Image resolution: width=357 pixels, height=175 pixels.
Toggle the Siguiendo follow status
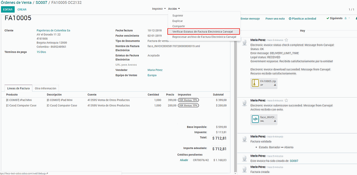click(334, 18)
